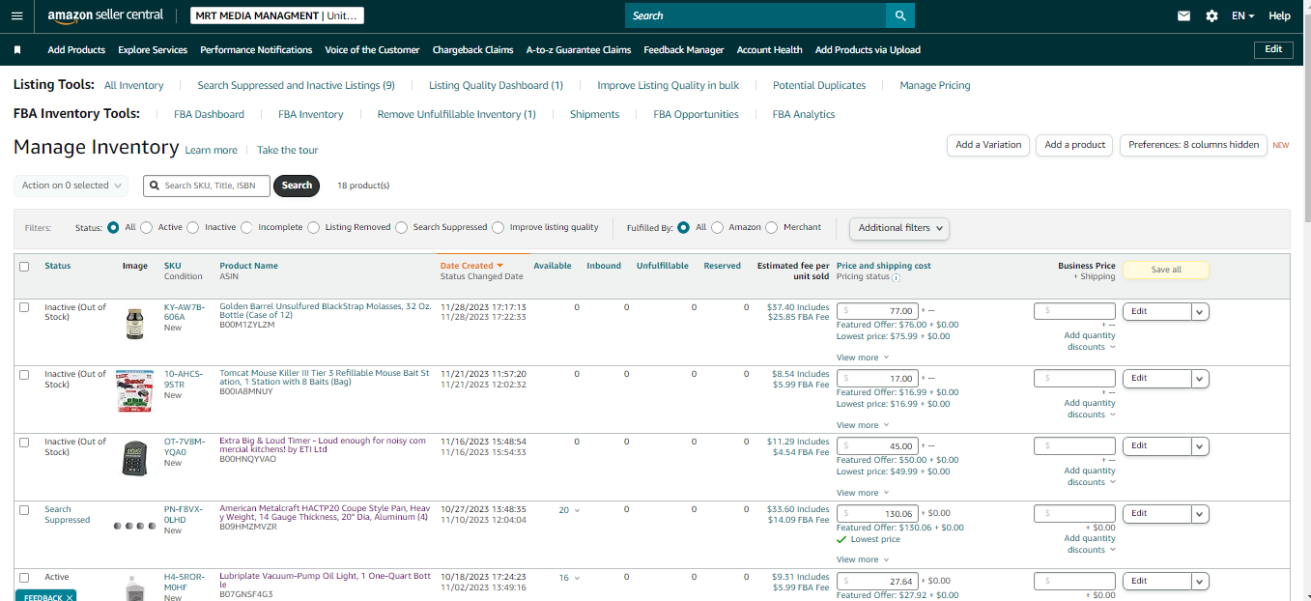Viewport: 1311px width, 601px height.
Task: Expand the available quantity 16 chevron
Action: click(x=578, y=578)
